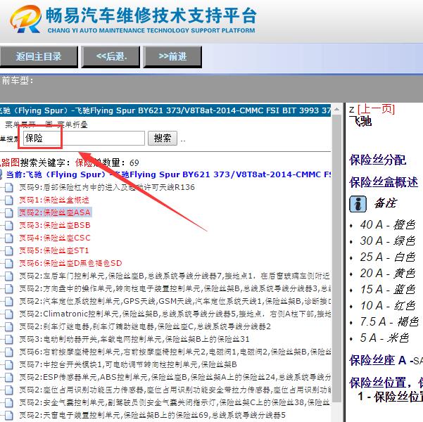Open 页码2:安全气囊控制单元 entry
The height and width of the screenshot is (422, 423).
pos(175,402)
